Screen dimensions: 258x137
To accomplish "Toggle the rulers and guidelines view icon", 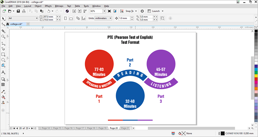I will [x=115, y=11].
